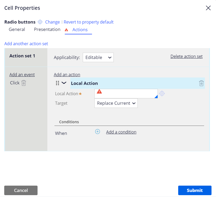This screenshot has width=216, height=197.
Task: Select Add another action set
Action: tap(26, 43)
